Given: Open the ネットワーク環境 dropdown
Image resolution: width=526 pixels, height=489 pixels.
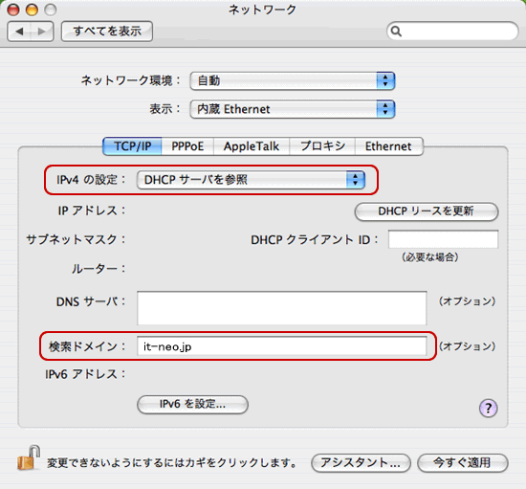Looking at the screenshot, I should 293,81.
